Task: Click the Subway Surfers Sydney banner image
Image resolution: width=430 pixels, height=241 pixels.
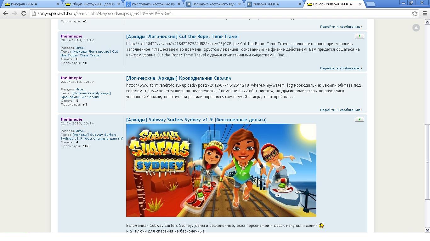Action: (x=221, y=170)
